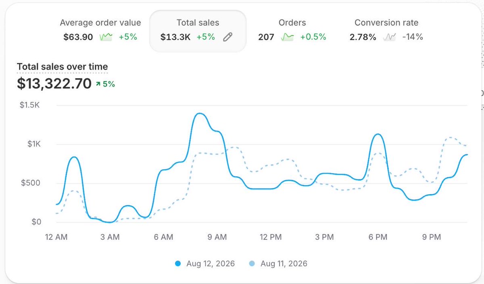Click the 9 PM x-axis label

tap(432, 237)
